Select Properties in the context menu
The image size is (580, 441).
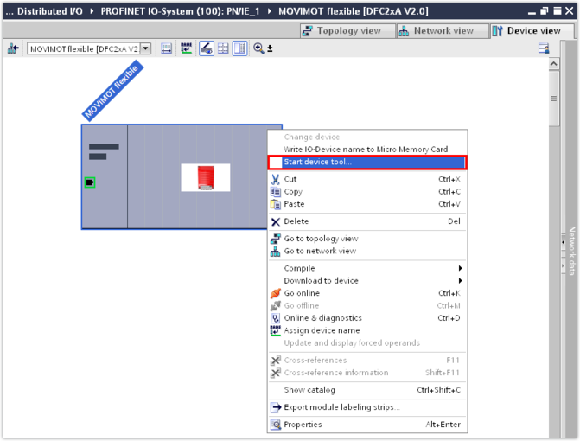click(303, 425)
